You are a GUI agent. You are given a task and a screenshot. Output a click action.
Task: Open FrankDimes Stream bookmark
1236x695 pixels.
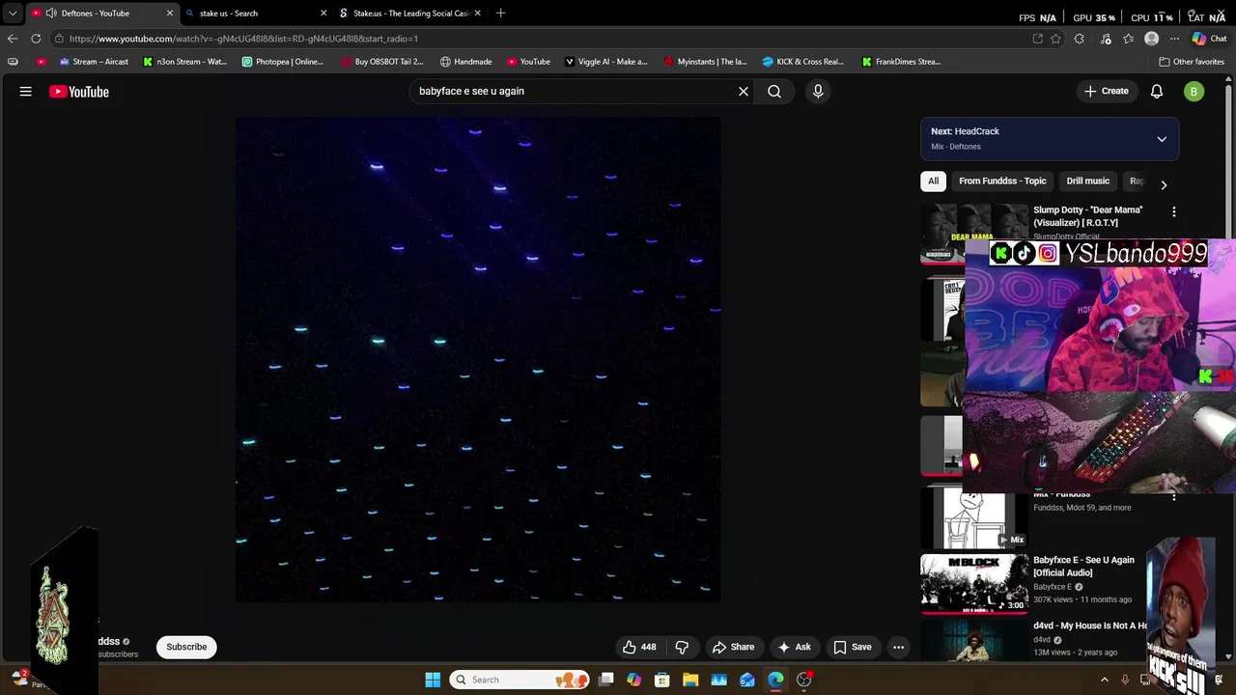click(901, 62)
